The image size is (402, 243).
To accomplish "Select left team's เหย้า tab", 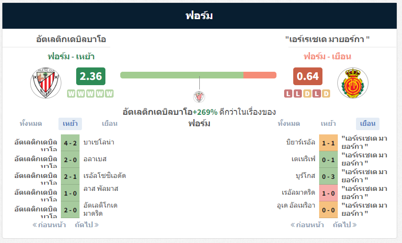I will tap(70, 124).
